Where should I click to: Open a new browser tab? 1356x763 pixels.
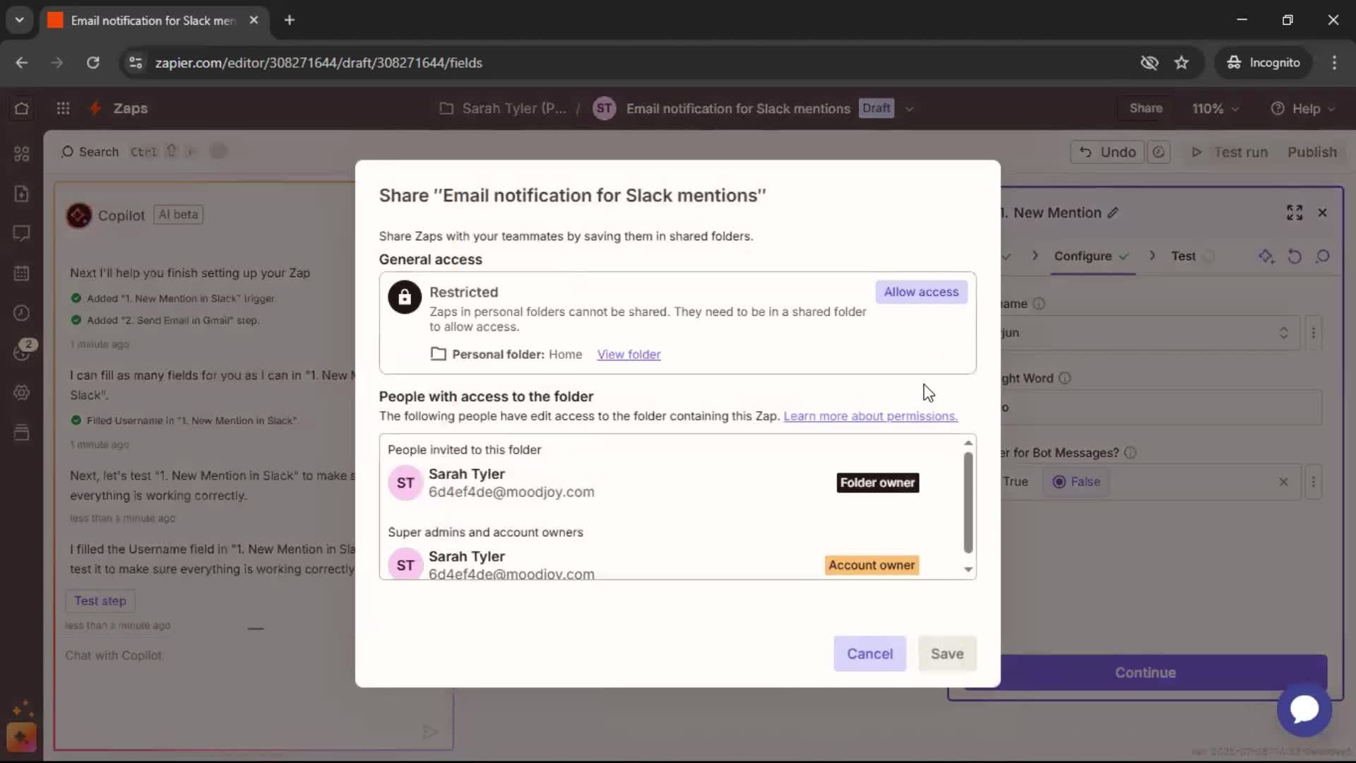(289, 20)
